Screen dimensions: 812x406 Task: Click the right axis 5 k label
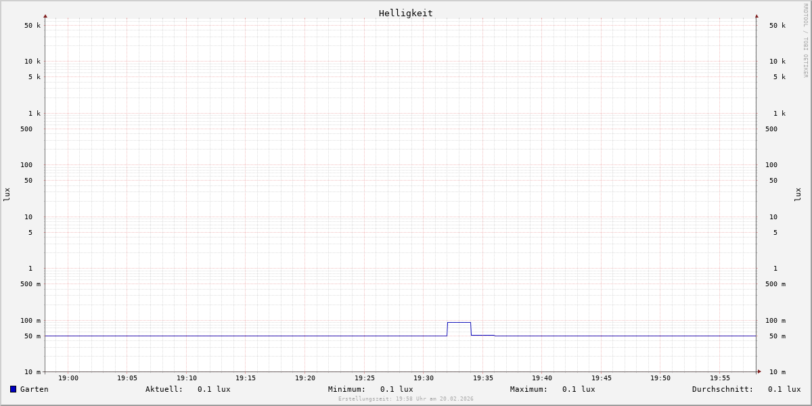tap(780, 77)
